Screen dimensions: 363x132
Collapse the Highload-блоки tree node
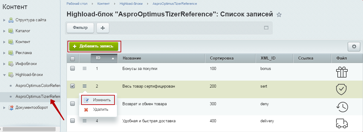pos(4,75)
